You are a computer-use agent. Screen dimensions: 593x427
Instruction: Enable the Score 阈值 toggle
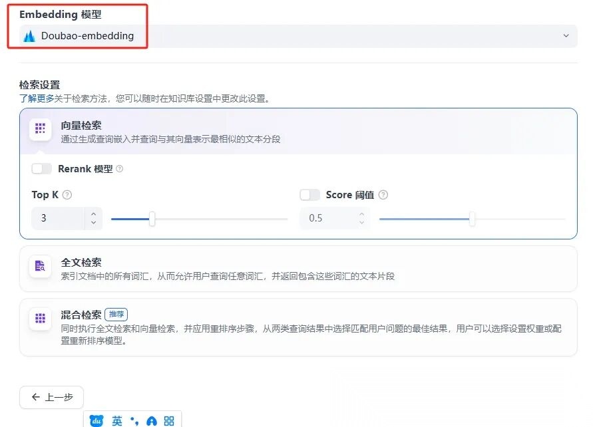pos(309,195)
